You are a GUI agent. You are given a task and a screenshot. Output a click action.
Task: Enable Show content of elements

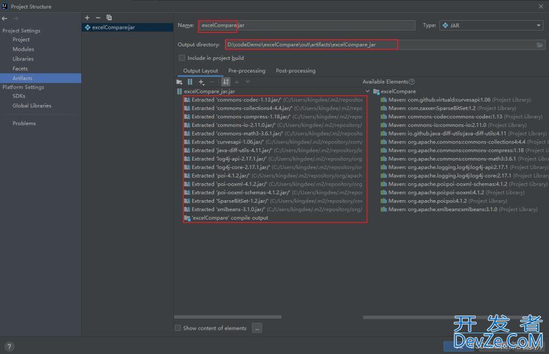click(x=178, y=328)
